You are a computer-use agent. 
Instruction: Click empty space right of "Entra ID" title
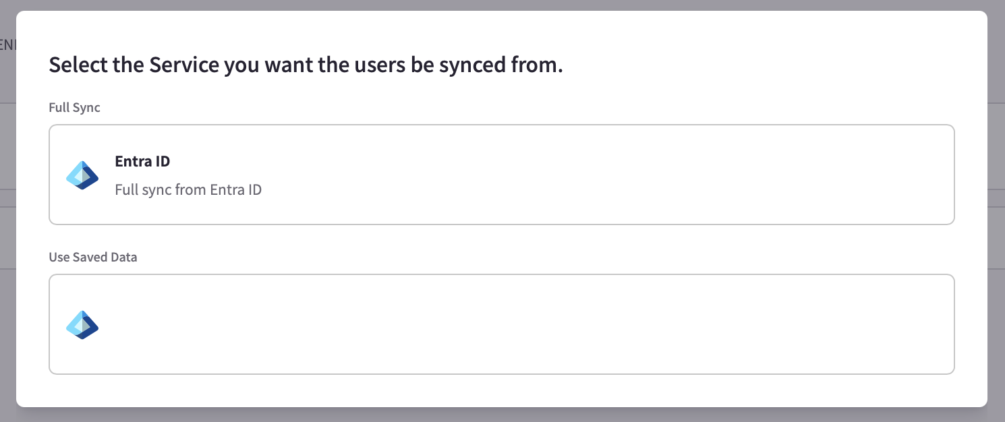(x=540, y=162)
